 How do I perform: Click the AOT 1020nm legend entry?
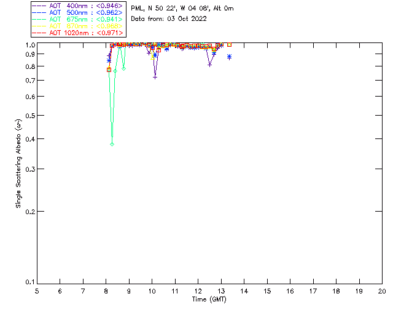(x=77, y=33)
